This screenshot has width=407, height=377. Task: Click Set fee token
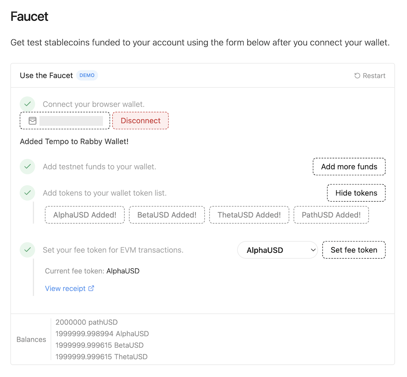(x=354, y=250)
